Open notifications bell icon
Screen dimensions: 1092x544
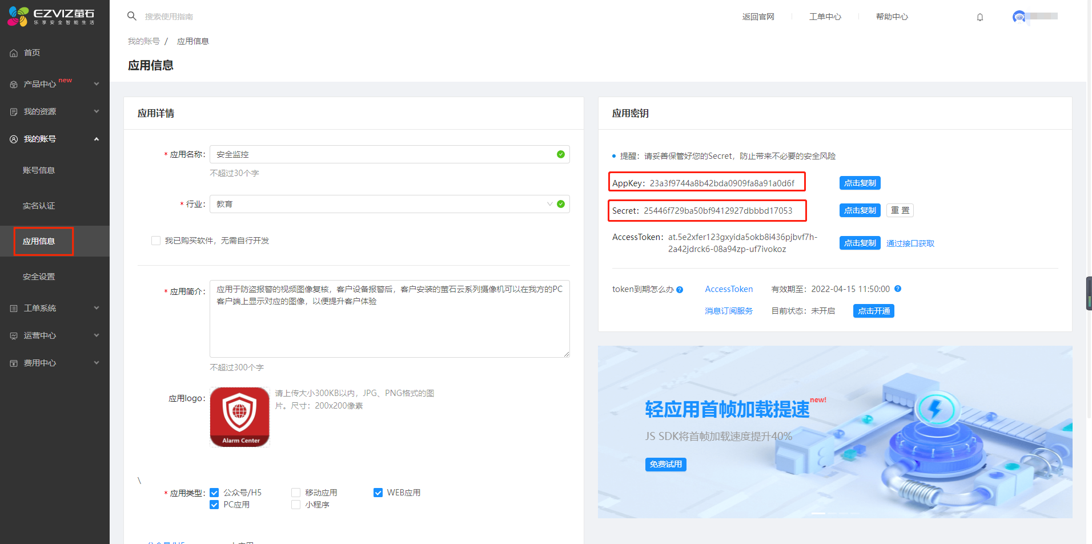(x=980, y=17)
